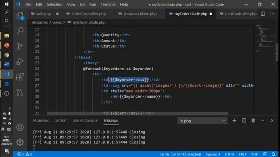This screenshot has height=157, width=280.
Task: Show the PROBLEMS panel tab
Action: click(41, 121)
